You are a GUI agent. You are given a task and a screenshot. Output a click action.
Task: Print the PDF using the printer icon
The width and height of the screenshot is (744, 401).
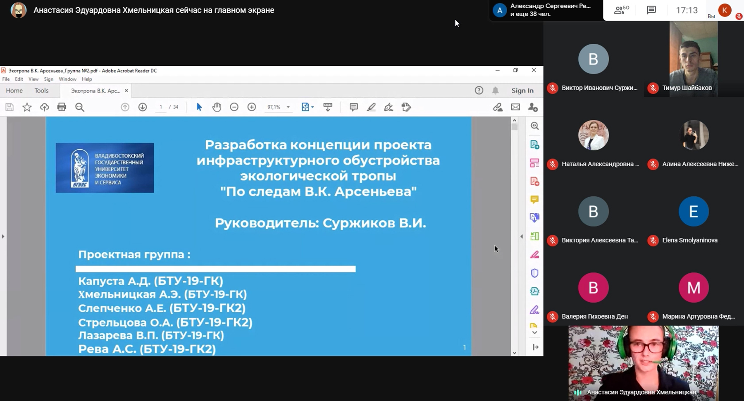tap(62, 107)
